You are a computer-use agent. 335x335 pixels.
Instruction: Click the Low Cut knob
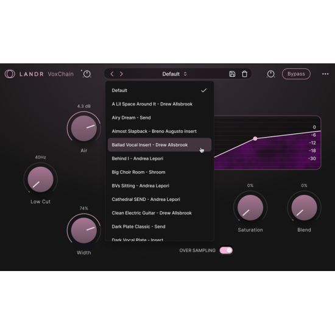point(40,180)
